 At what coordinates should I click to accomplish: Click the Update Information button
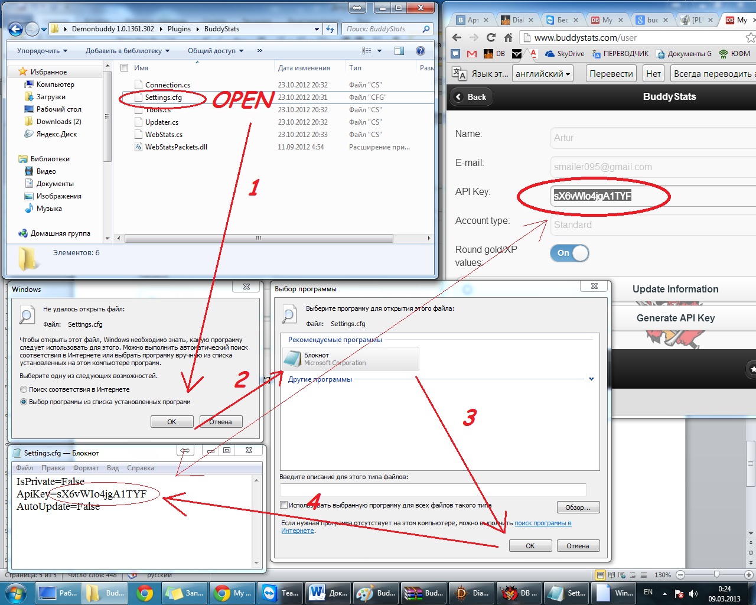tap(676, 289)
